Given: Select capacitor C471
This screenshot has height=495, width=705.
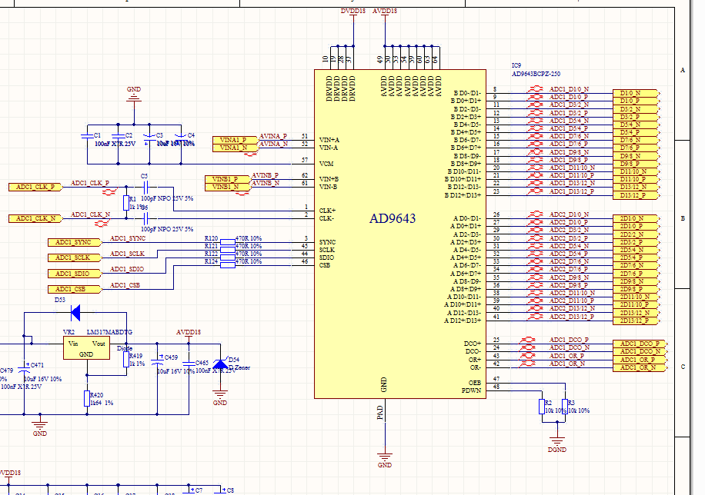Looking at the screenshot, I should (x=24, y=368).
